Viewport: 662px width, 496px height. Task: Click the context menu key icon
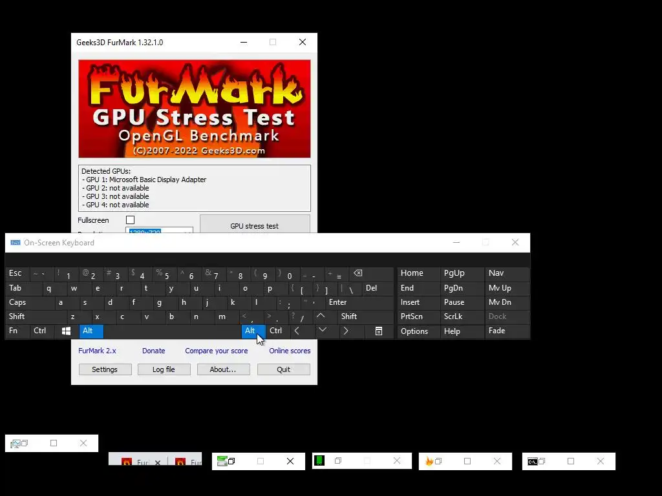point(379,331)
